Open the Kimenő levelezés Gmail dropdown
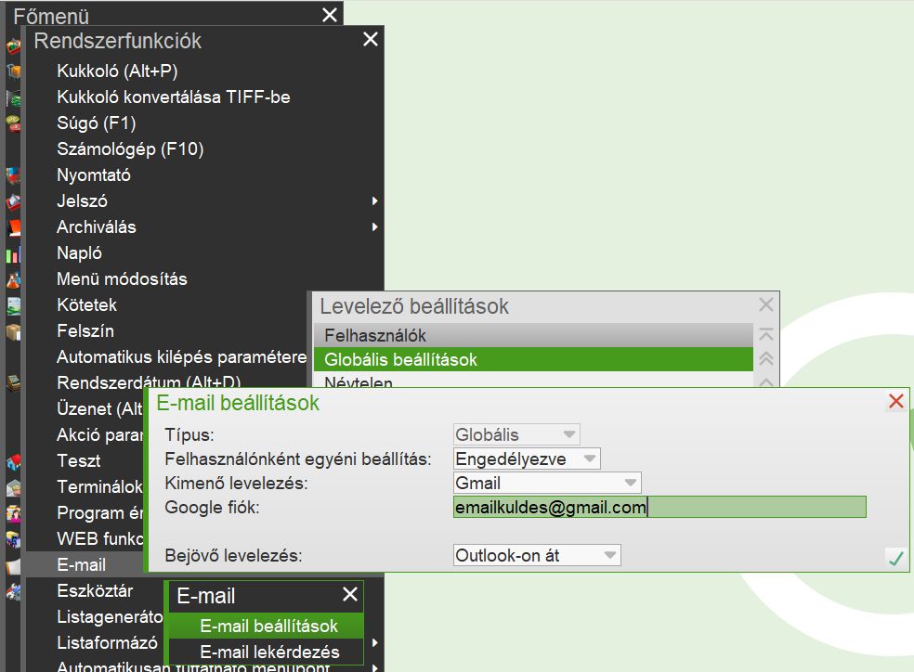The width and height of the screenshot is (914, 672). click(x=547, y=483)
